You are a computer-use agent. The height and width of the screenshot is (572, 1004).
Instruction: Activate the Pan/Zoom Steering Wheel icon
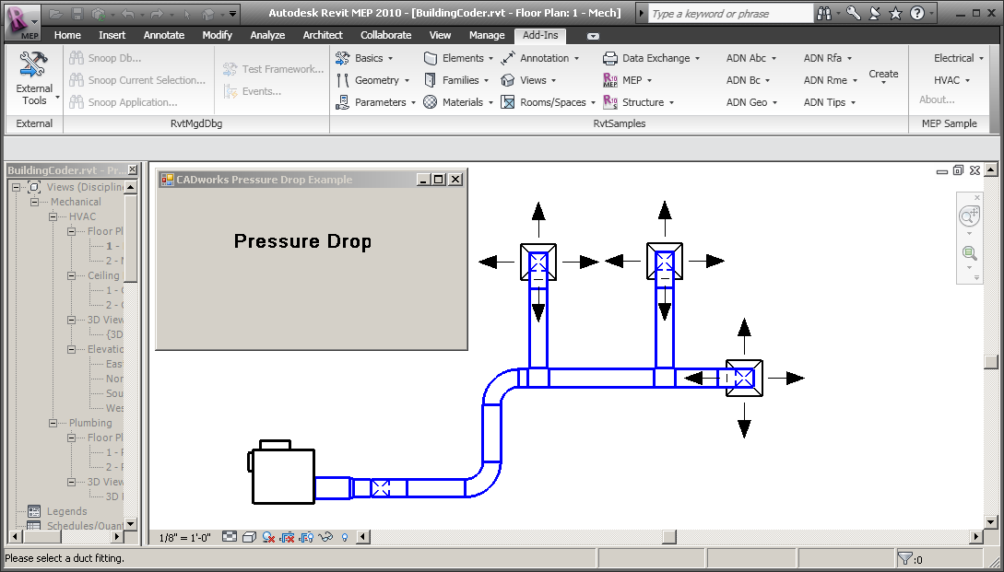(x=969, y=216)
